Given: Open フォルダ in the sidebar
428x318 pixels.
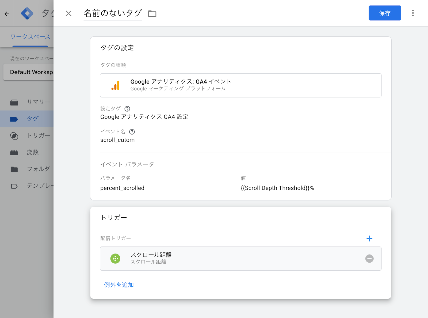Looking at the screenshot, I should point(39,169).
